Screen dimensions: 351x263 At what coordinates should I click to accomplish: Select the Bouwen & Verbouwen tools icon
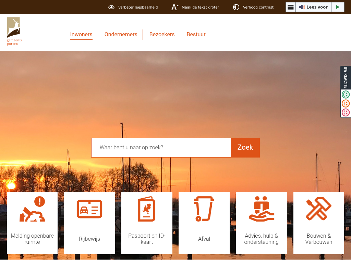[318, 209]
